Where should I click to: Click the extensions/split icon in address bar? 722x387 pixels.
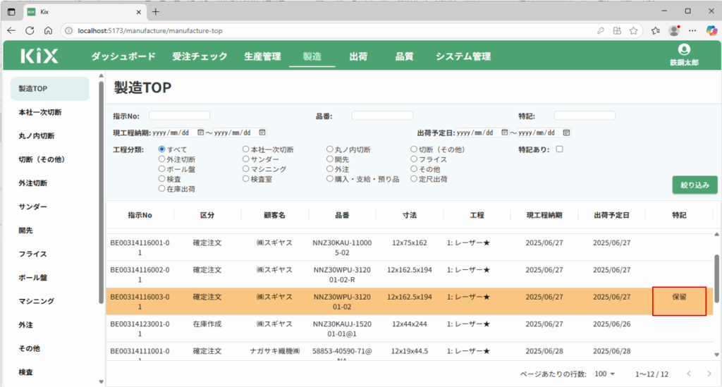point(617,31)
